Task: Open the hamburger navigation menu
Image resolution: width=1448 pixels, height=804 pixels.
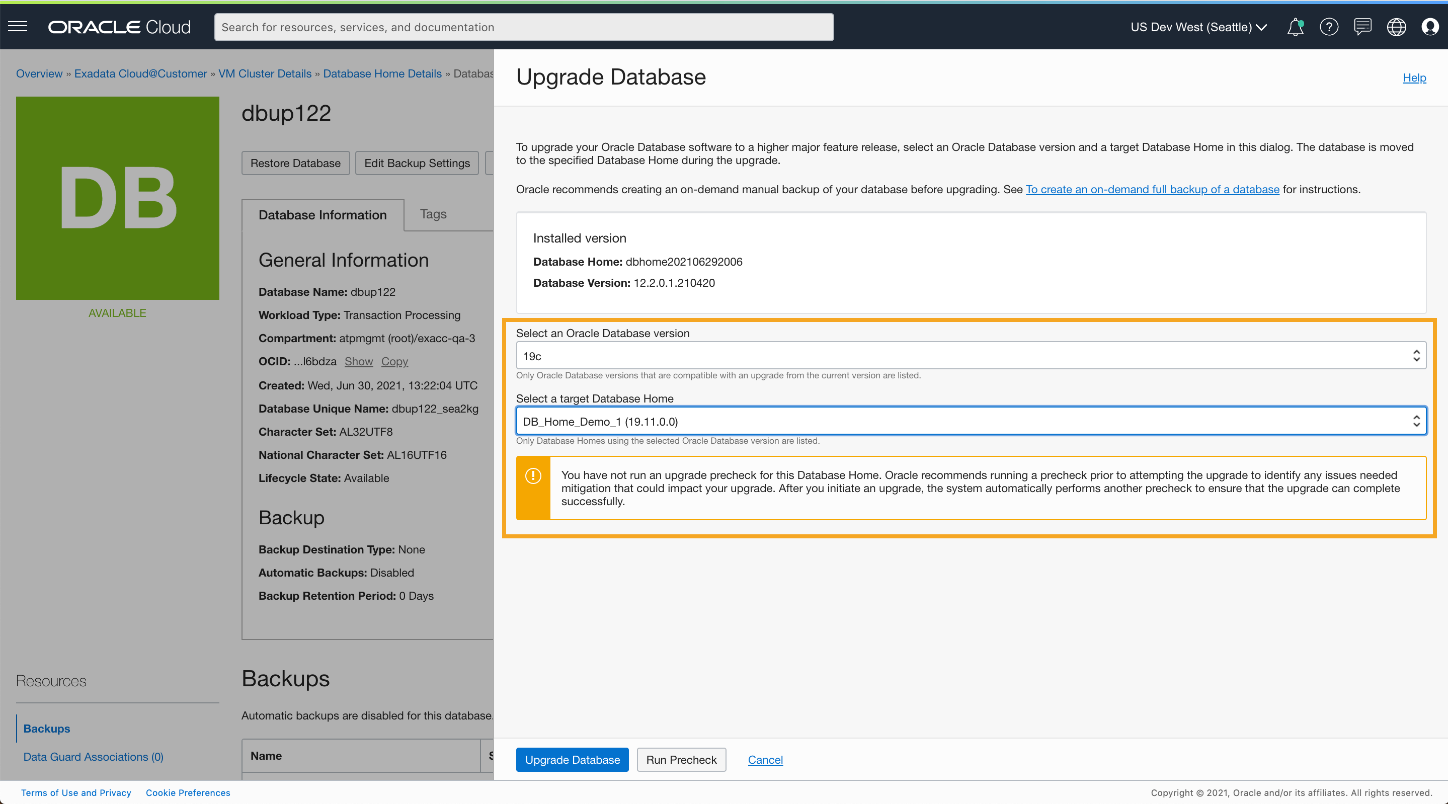Action: point(18,27)
